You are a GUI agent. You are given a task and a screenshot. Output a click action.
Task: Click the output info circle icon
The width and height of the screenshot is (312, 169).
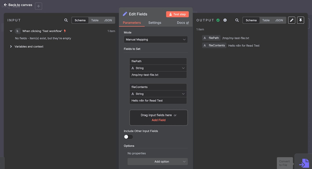click(x=225, y=20)
